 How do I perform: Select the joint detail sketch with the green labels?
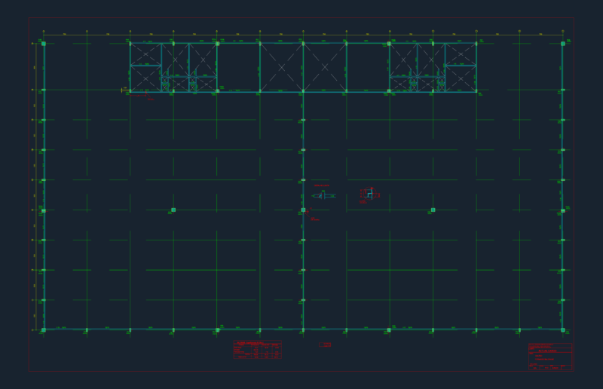coord(324,195)
